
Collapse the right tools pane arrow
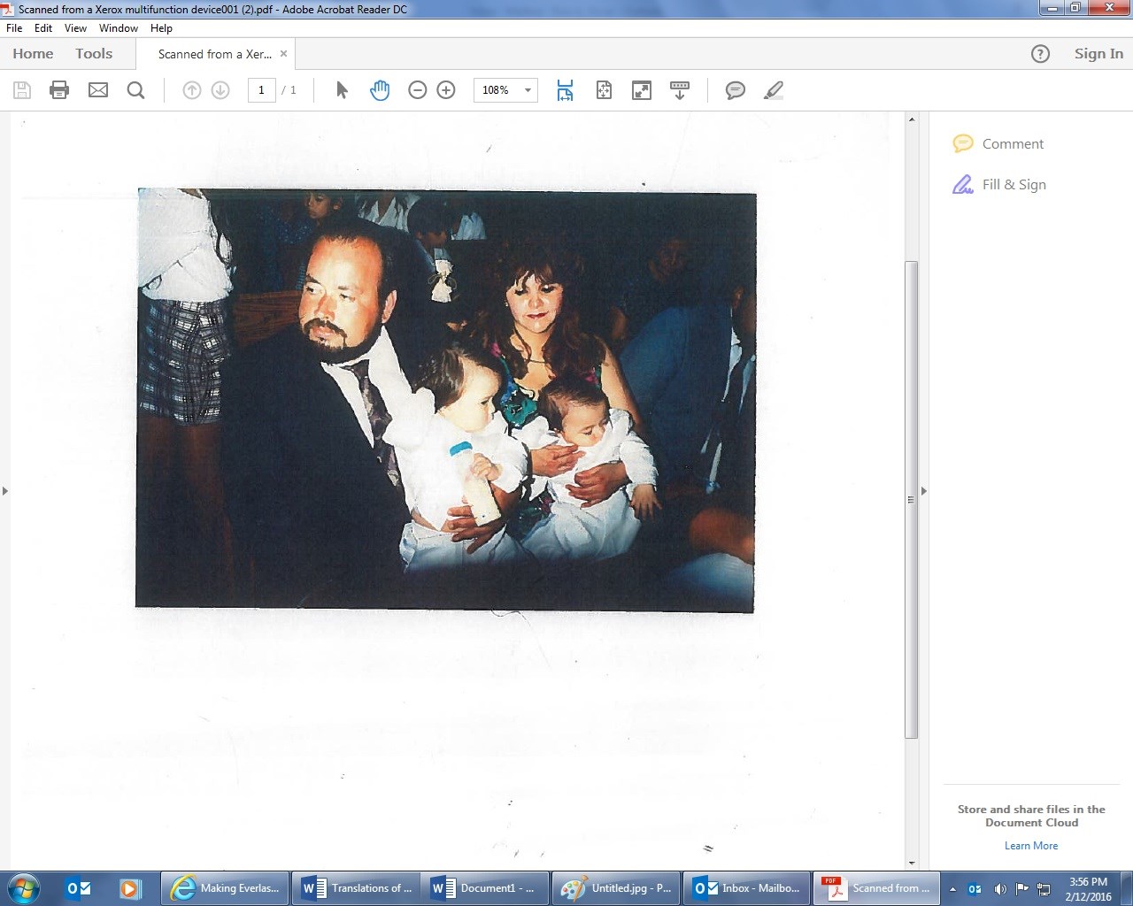924,491
